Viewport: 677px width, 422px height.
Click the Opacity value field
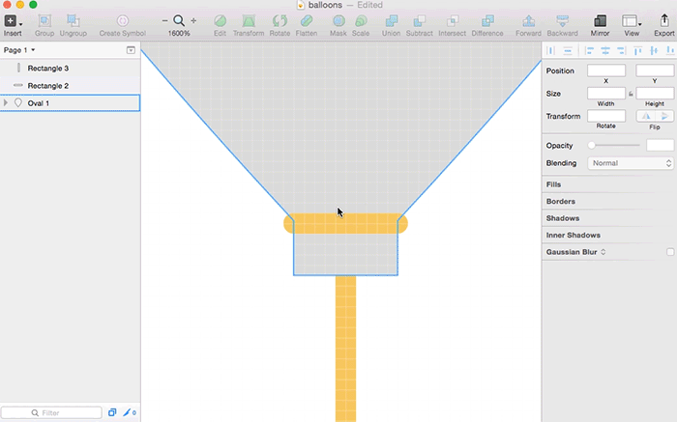pyautogui.click(x=660, y=145)
